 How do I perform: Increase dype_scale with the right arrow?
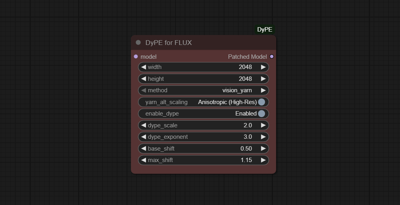[263, 125]
